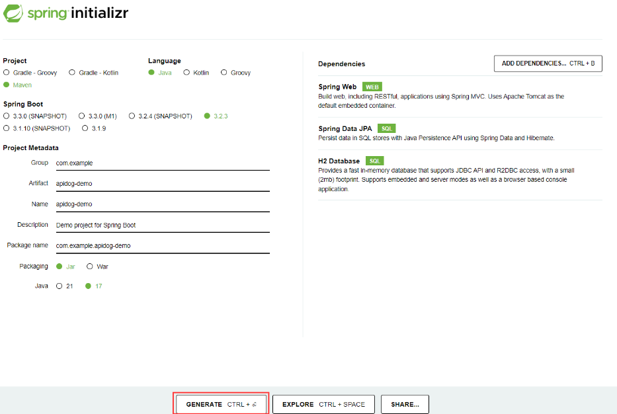Click the Package name field label
Screen dimensions: 617x414
coord(28,245)
